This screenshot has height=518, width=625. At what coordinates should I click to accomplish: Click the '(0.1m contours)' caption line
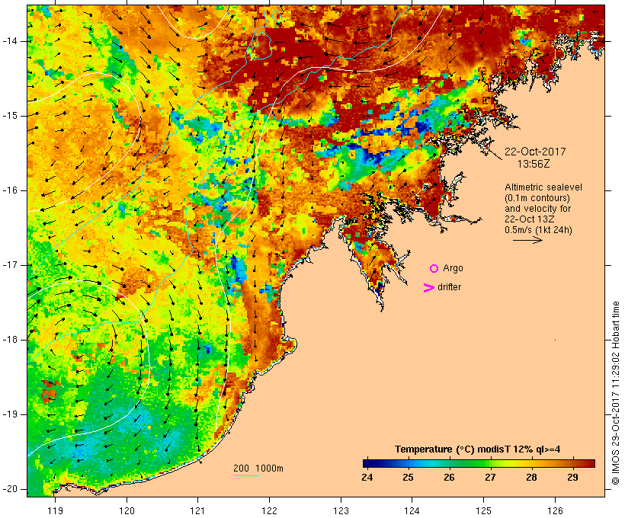coord(537,198)
